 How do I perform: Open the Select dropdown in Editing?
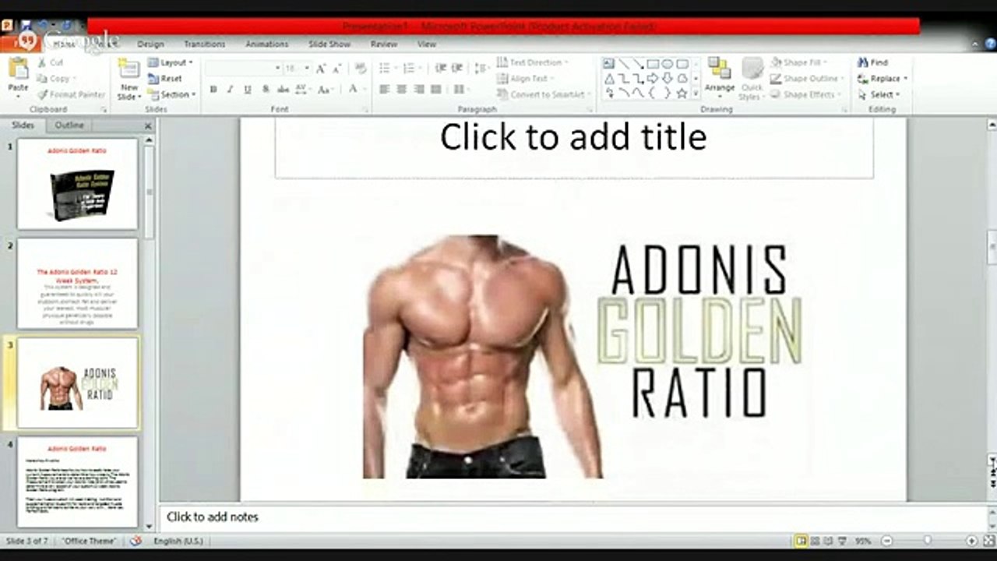pyautogui.click(x=879, y=94)
